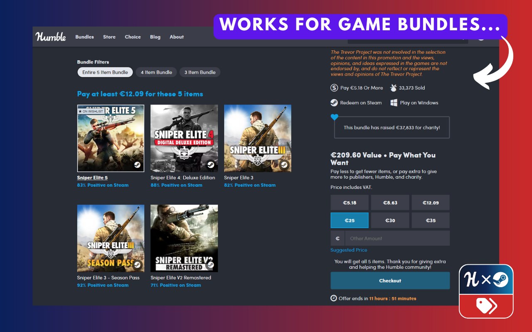Open 88% Positive on Steam review link

(x=177, y=185)
